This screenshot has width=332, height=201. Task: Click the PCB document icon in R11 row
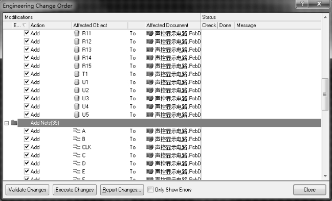click(x=150, y=33)
